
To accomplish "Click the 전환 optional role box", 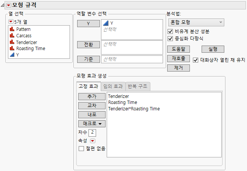I will click(132, 47).
